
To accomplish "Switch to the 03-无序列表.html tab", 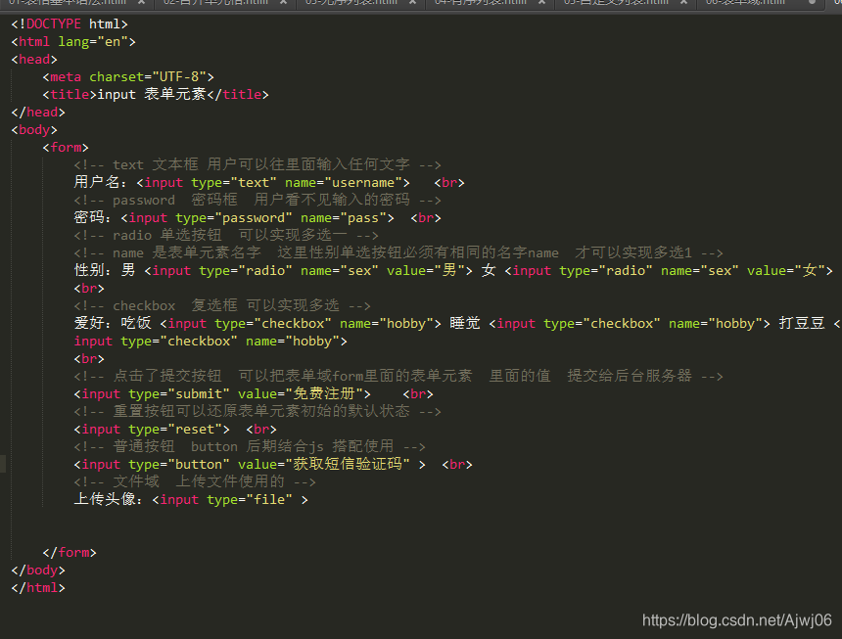I will [351, 3].
